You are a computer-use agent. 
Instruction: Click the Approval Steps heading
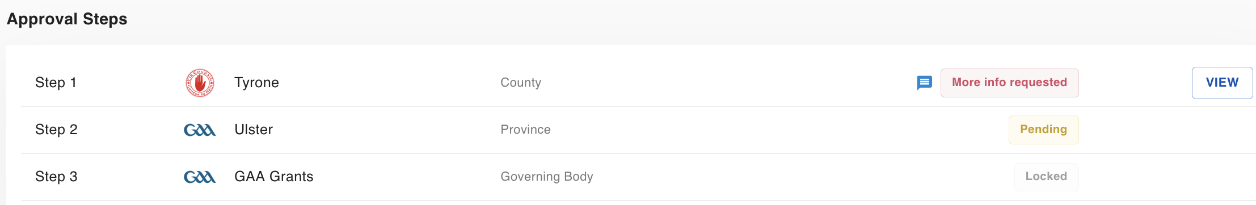click(x=67, y=19)
